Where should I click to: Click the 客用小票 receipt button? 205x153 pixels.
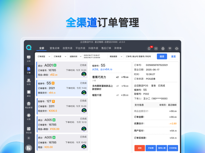click(162, 148)
